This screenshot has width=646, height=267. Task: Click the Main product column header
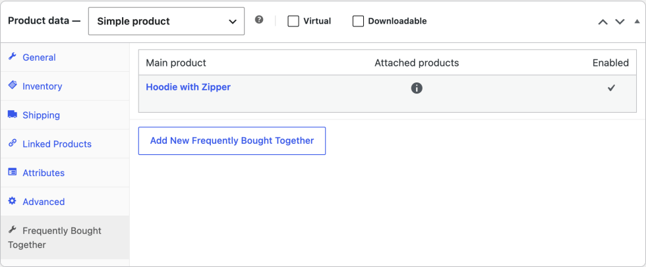click(x=176, y=63)
